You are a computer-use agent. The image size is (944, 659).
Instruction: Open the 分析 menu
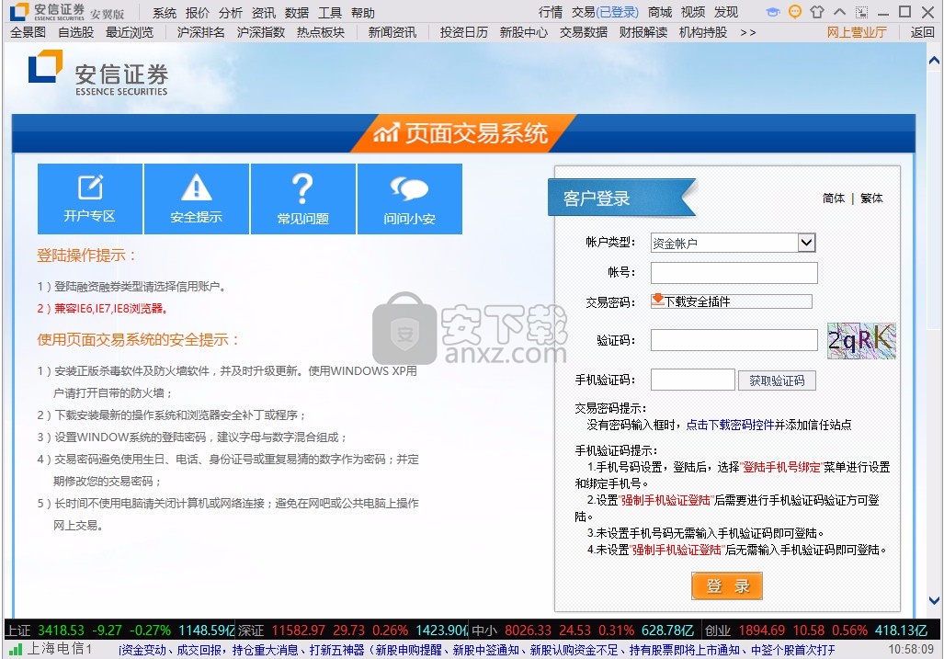(230, 13)
